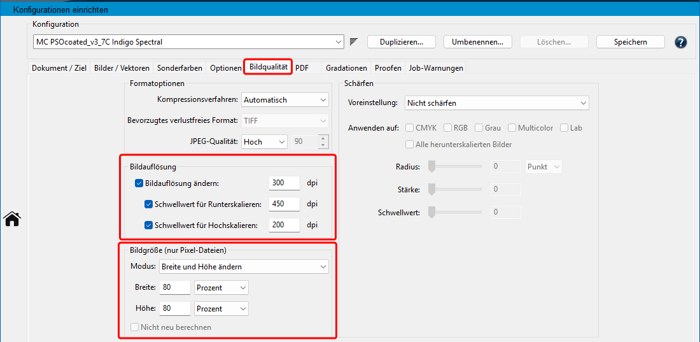Expand the Konfiguration selection dropdown

point(188,42)
